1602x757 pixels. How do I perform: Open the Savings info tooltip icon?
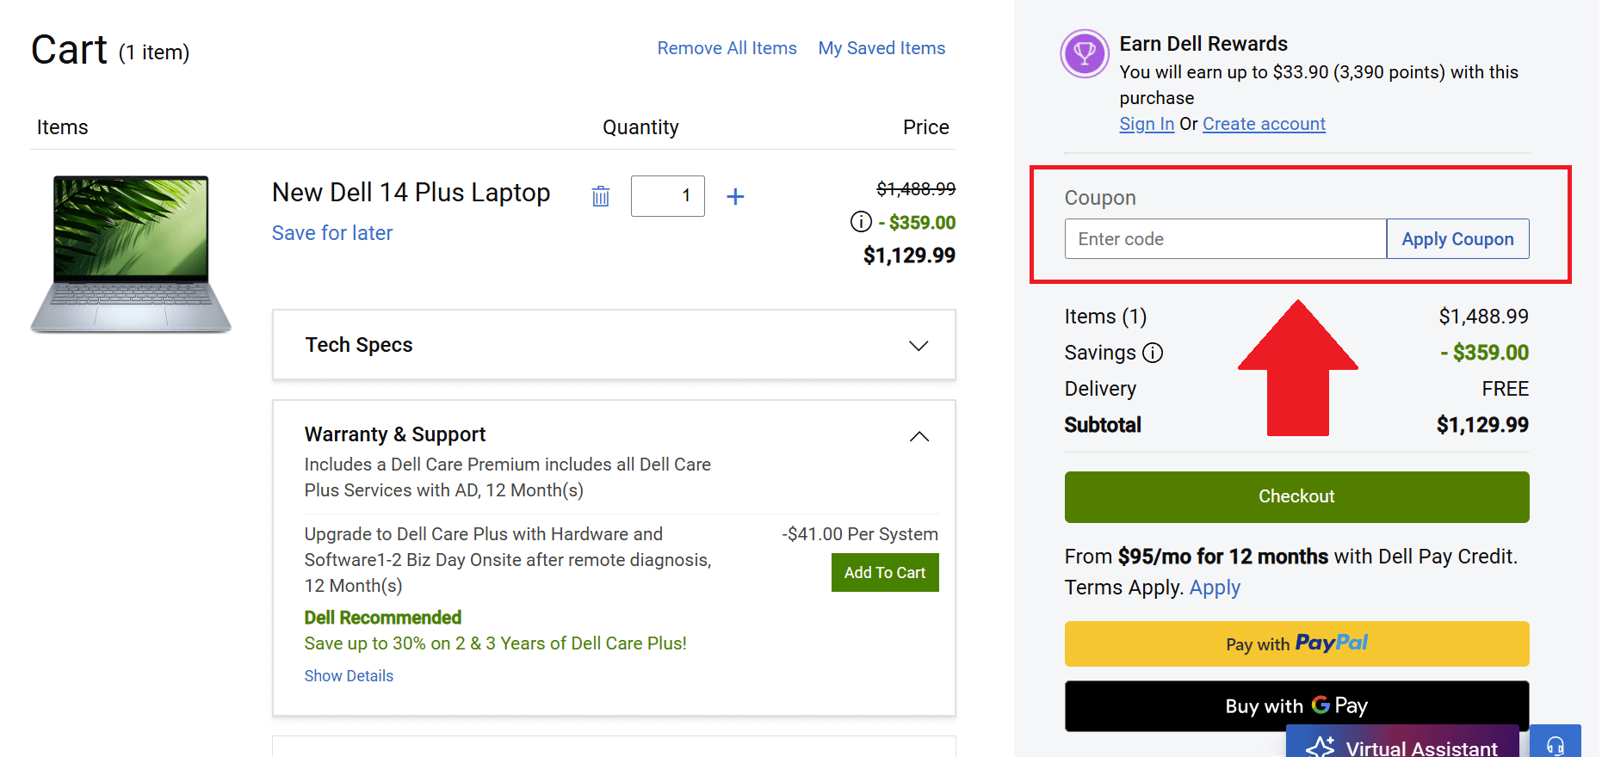click(x=1154, y=353)
